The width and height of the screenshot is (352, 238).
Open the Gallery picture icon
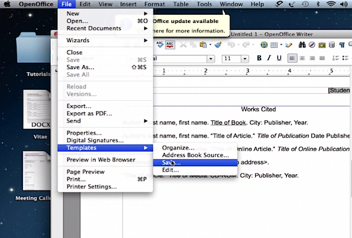click(322, 45)
